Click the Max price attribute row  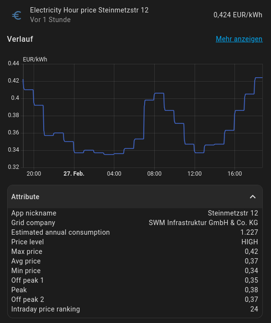point(135,251)
